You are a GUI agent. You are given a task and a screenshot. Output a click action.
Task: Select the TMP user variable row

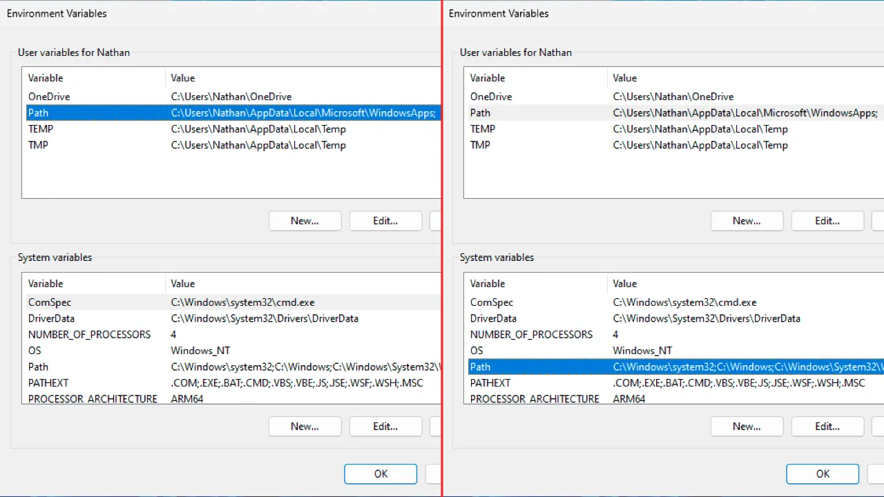pyautogui.click(x=38, y=145)
